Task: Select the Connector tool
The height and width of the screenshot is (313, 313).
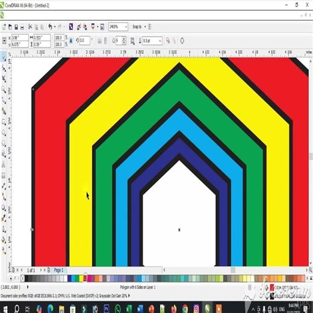Action: click(4, 197)
